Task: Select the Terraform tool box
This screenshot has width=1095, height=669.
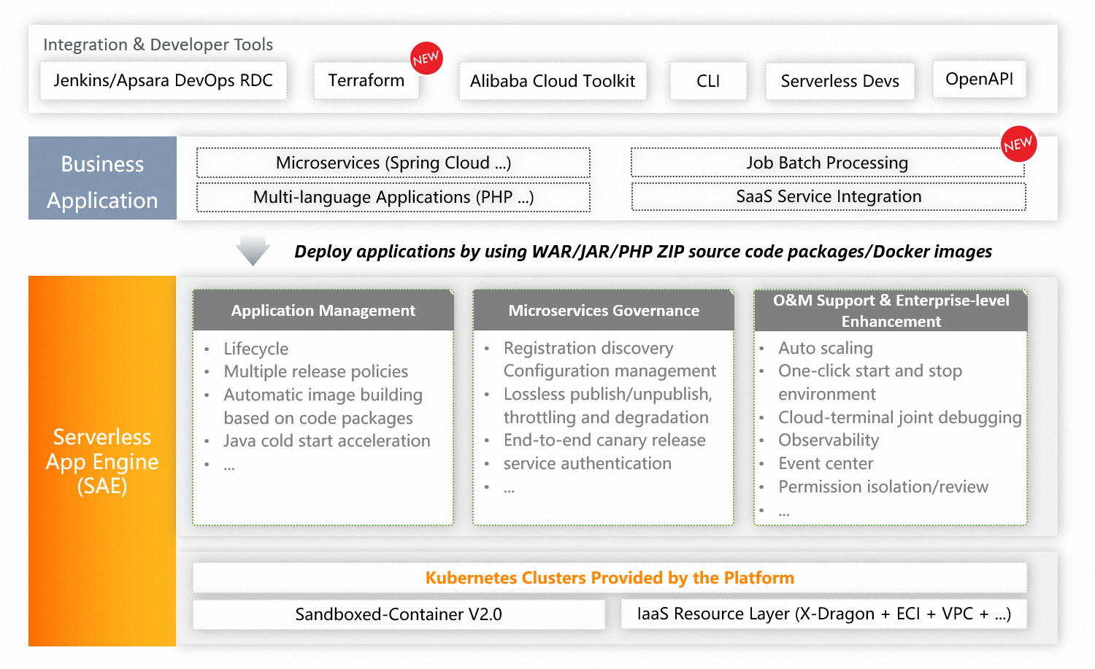Action: click(x=366, y=80)
